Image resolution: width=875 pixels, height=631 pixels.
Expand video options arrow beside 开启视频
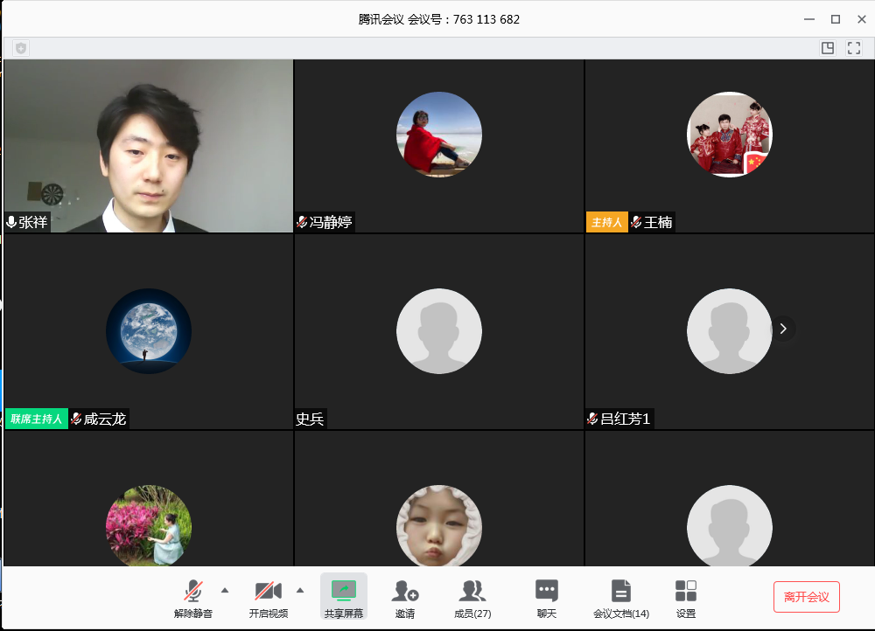pos(300,590)
